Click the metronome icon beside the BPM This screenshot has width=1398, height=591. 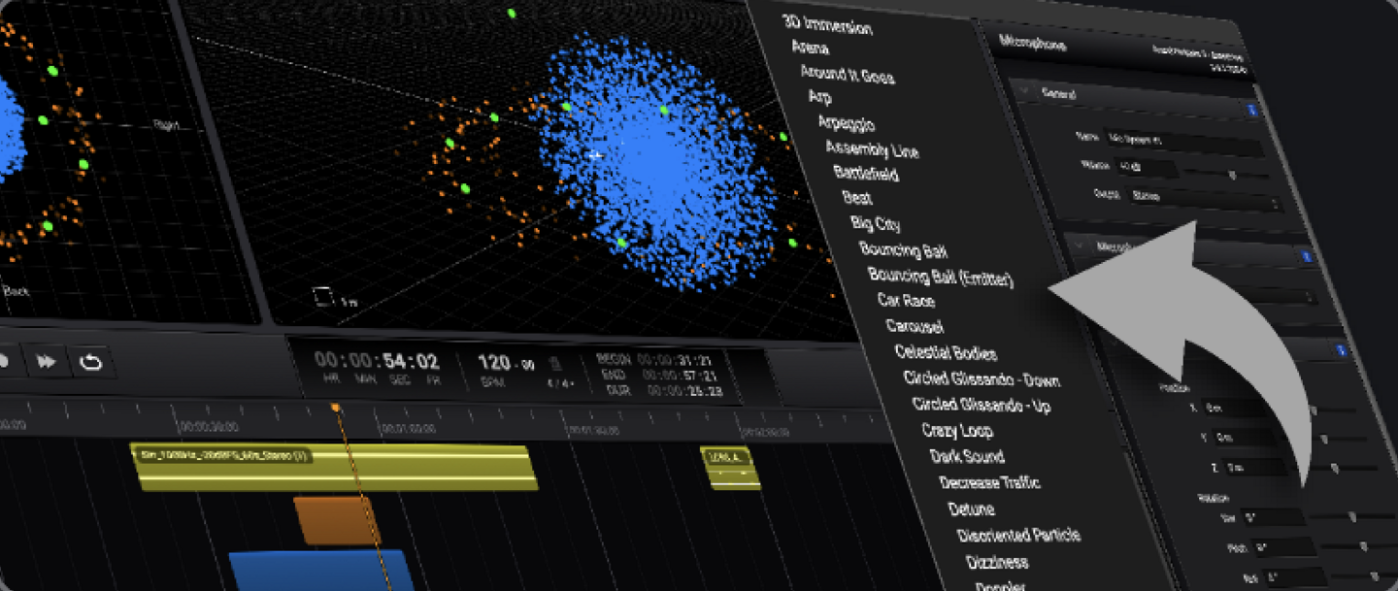(x=554, y=364)
